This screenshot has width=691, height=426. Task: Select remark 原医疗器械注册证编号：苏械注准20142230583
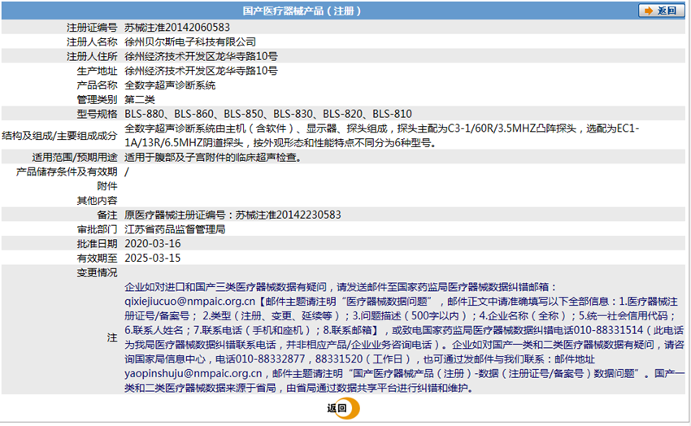(233, 215)
